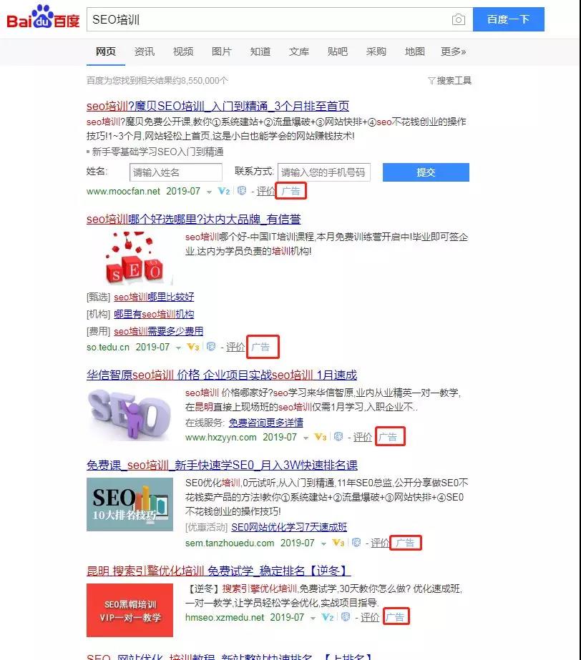Click the 提交 submit button
Image resolution: width=581 pixels, height=660 pixels.
click(x=426, y=172)
